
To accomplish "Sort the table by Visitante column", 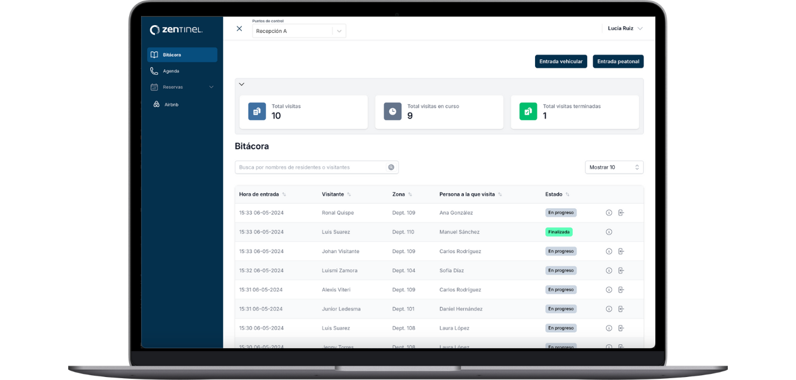I will (349, 194).
